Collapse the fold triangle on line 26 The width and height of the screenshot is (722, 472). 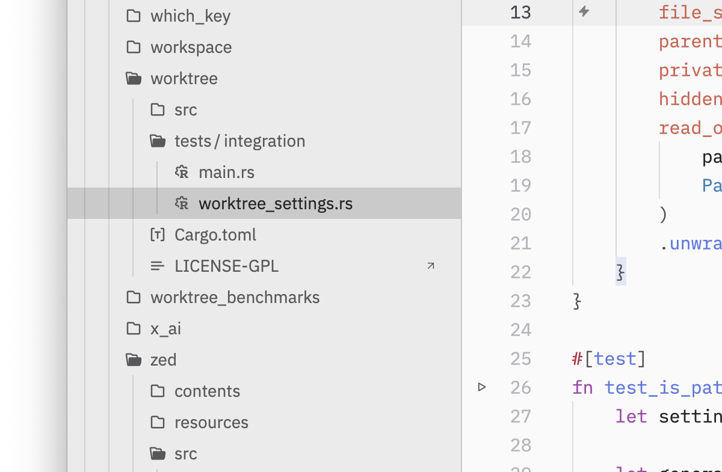481,387
